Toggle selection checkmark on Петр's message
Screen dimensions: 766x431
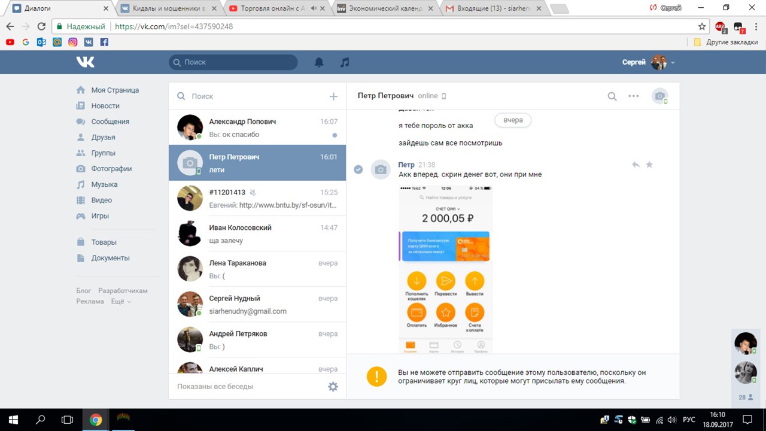[x=358, y=169]
